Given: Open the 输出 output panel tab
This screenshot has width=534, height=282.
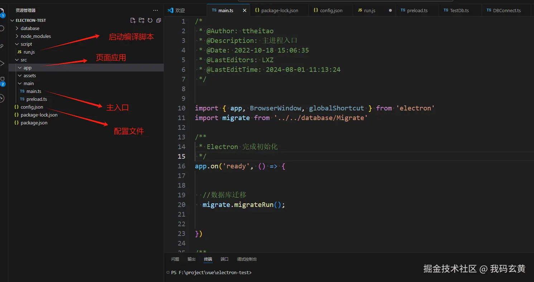Looking at the screenshot, I should [192, 259].
